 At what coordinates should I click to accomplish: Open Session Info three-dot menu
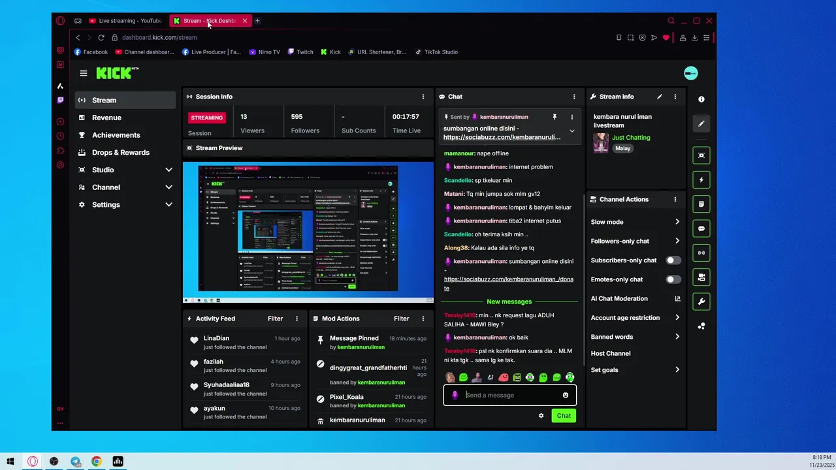[x=423, y=97]
